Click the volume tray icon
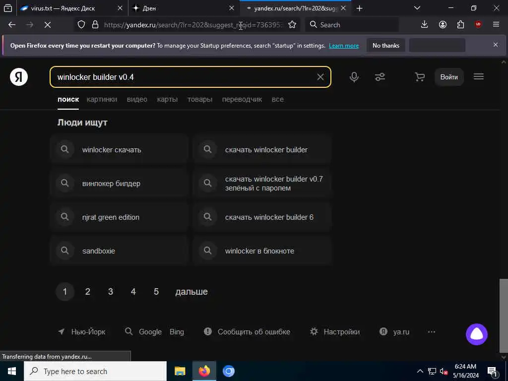The width and height of the screenshot is (508, 381). (x=443, y=371)
